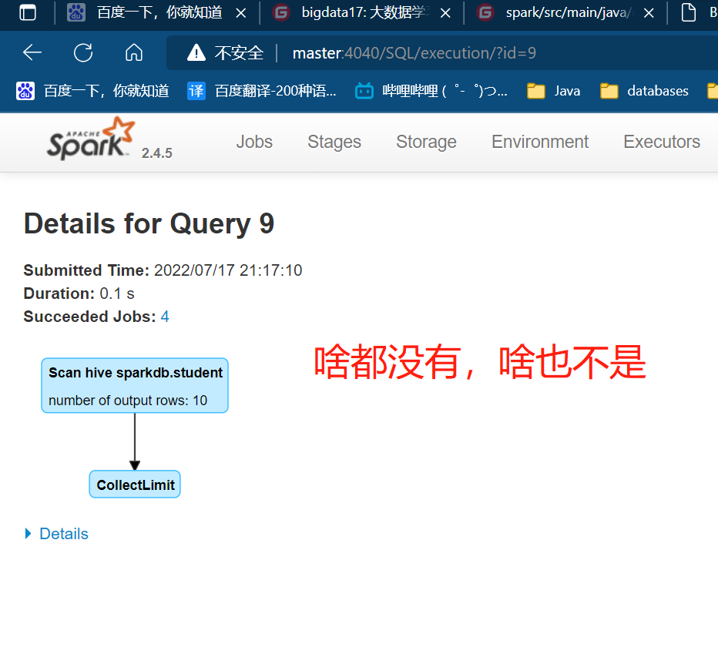The width and height of the screenshot is (718, 664).
Task: Reload the page with refresh icon
Action: pyautogui.click(x=83, y=52)
